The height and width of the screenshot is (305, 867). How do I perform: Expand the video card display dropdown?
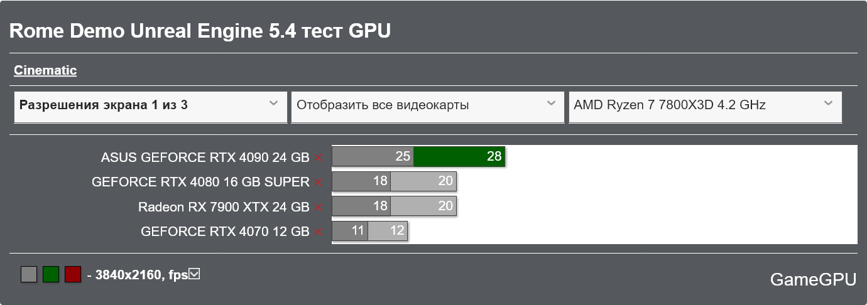[x=427, y=105]
